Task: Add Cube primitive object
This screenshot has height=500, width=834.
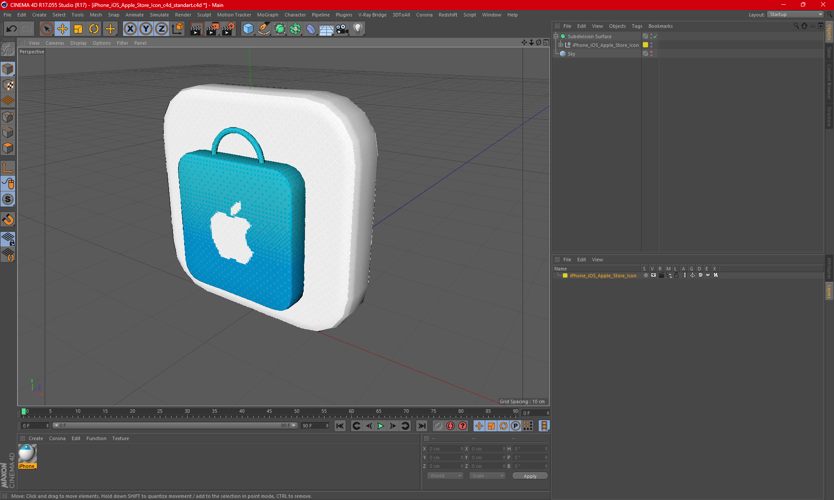Action: (248, 29)
